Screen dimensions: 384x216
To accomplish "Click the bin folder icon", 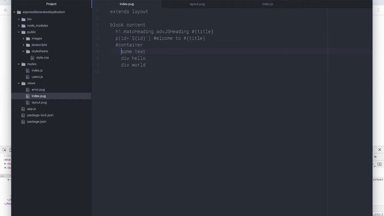I will point(23,19).
